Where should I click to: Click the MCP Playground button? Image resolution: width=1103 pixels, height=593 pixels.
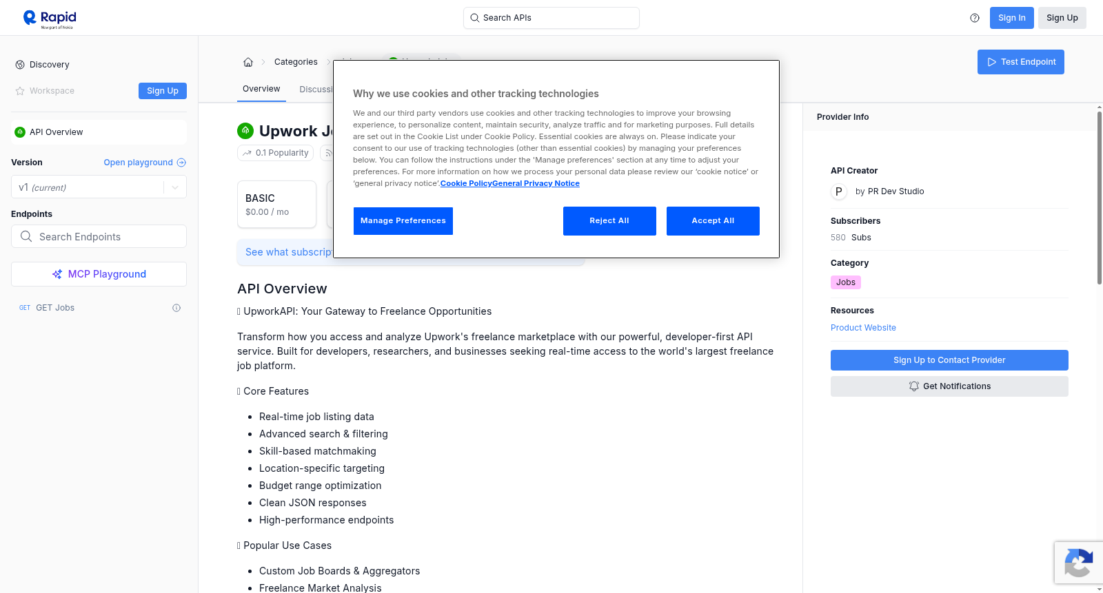(99, 274)
